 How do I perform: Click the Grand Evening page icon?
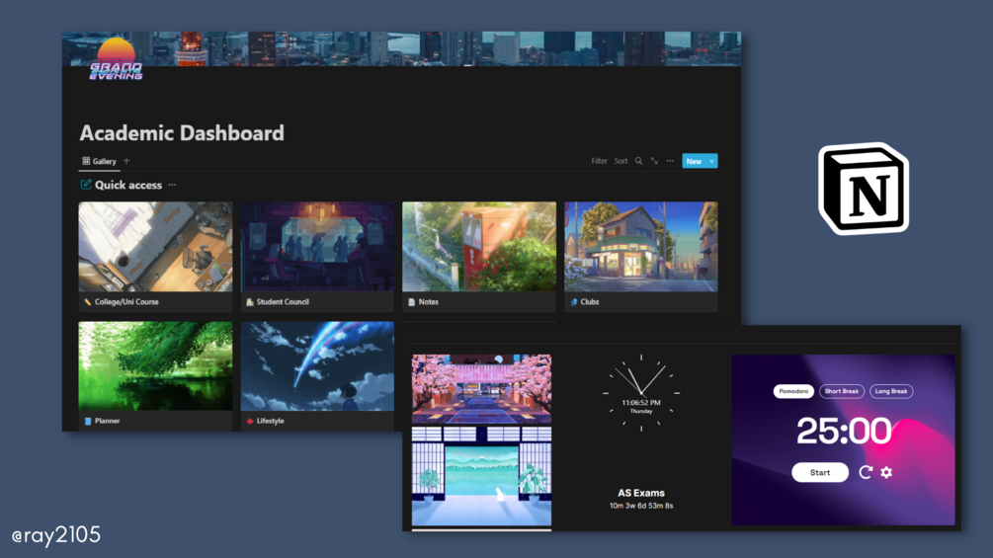pos(116,59)
